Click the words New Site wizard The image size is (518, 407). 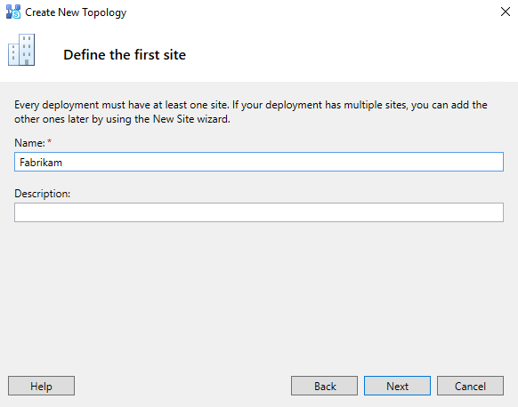click(x=191, y=119)
